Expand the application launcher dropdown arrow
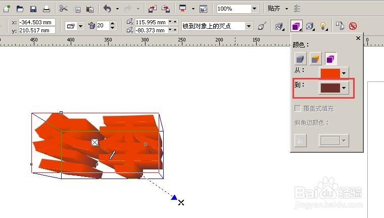 pos(193,9)
